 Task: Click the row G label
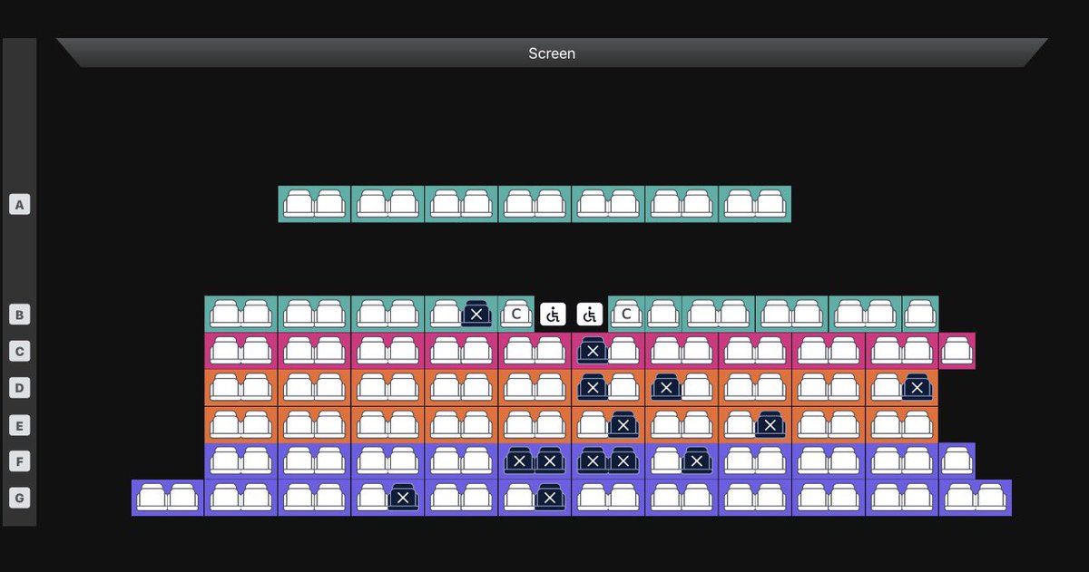pyautogui.click(x=20, y=498)
